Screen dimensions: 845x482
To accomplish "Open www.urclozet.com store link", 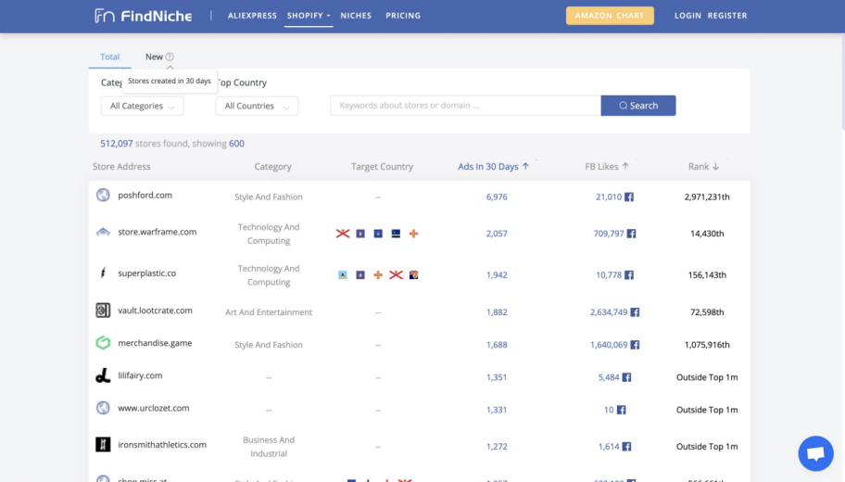I will 154,408.
